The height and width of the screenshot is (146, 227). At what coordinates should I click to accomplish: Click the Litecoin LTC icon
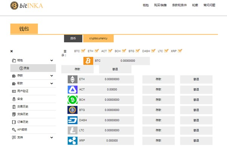coord(73,130)
